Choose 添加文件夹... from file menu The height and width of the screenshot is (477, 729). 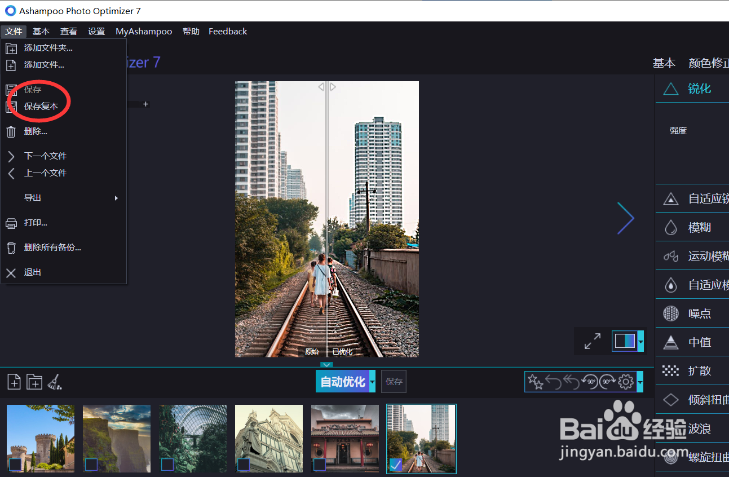tap(64, 48)
